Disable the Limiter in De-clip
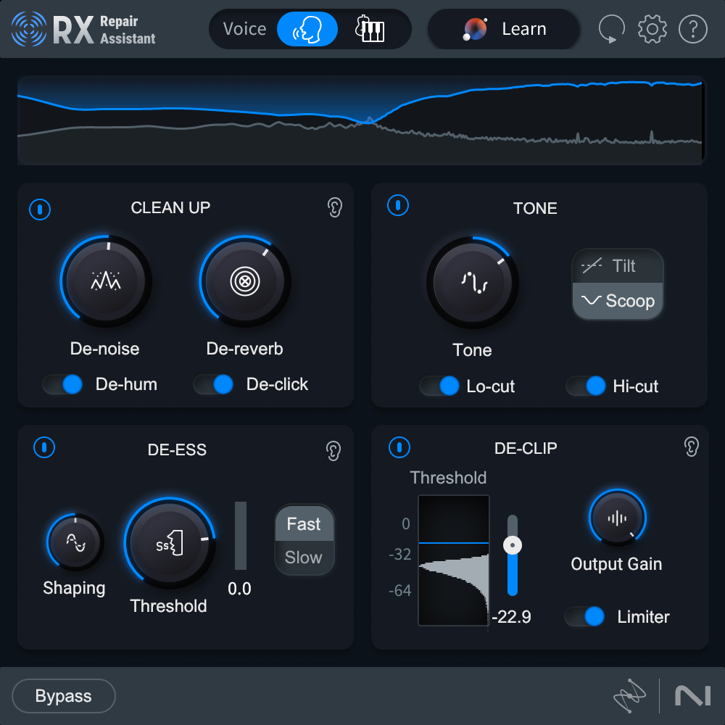Viewport: 725px width, 725px height. (x=585, y=617)
